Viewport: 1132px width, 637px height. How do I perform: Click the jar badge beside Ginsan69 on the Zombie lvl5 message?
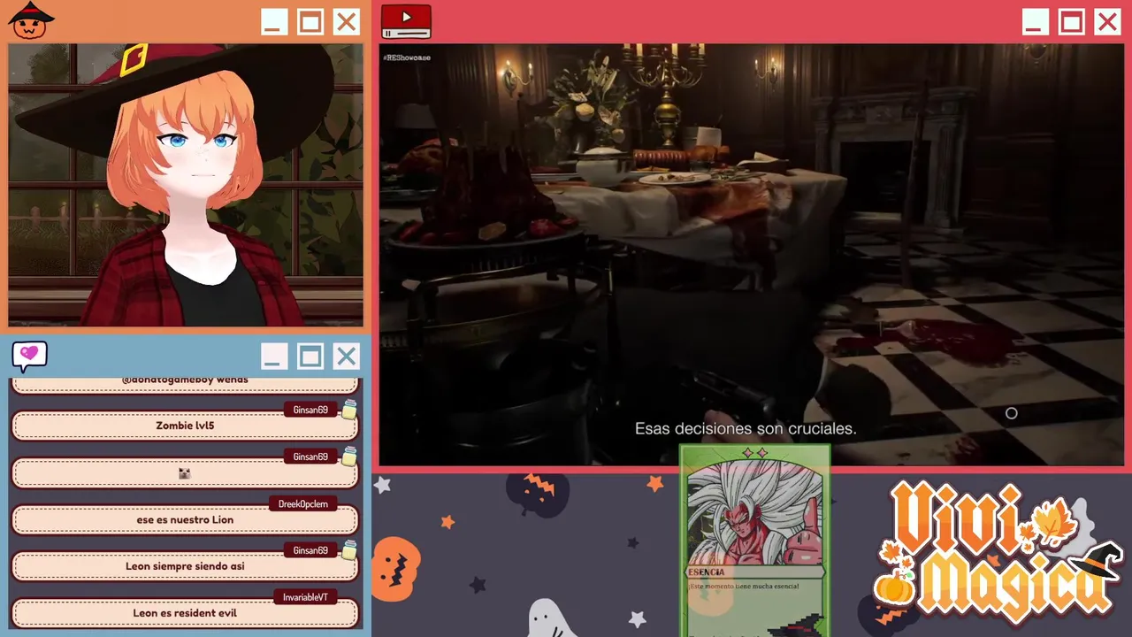tap(349, 410)
